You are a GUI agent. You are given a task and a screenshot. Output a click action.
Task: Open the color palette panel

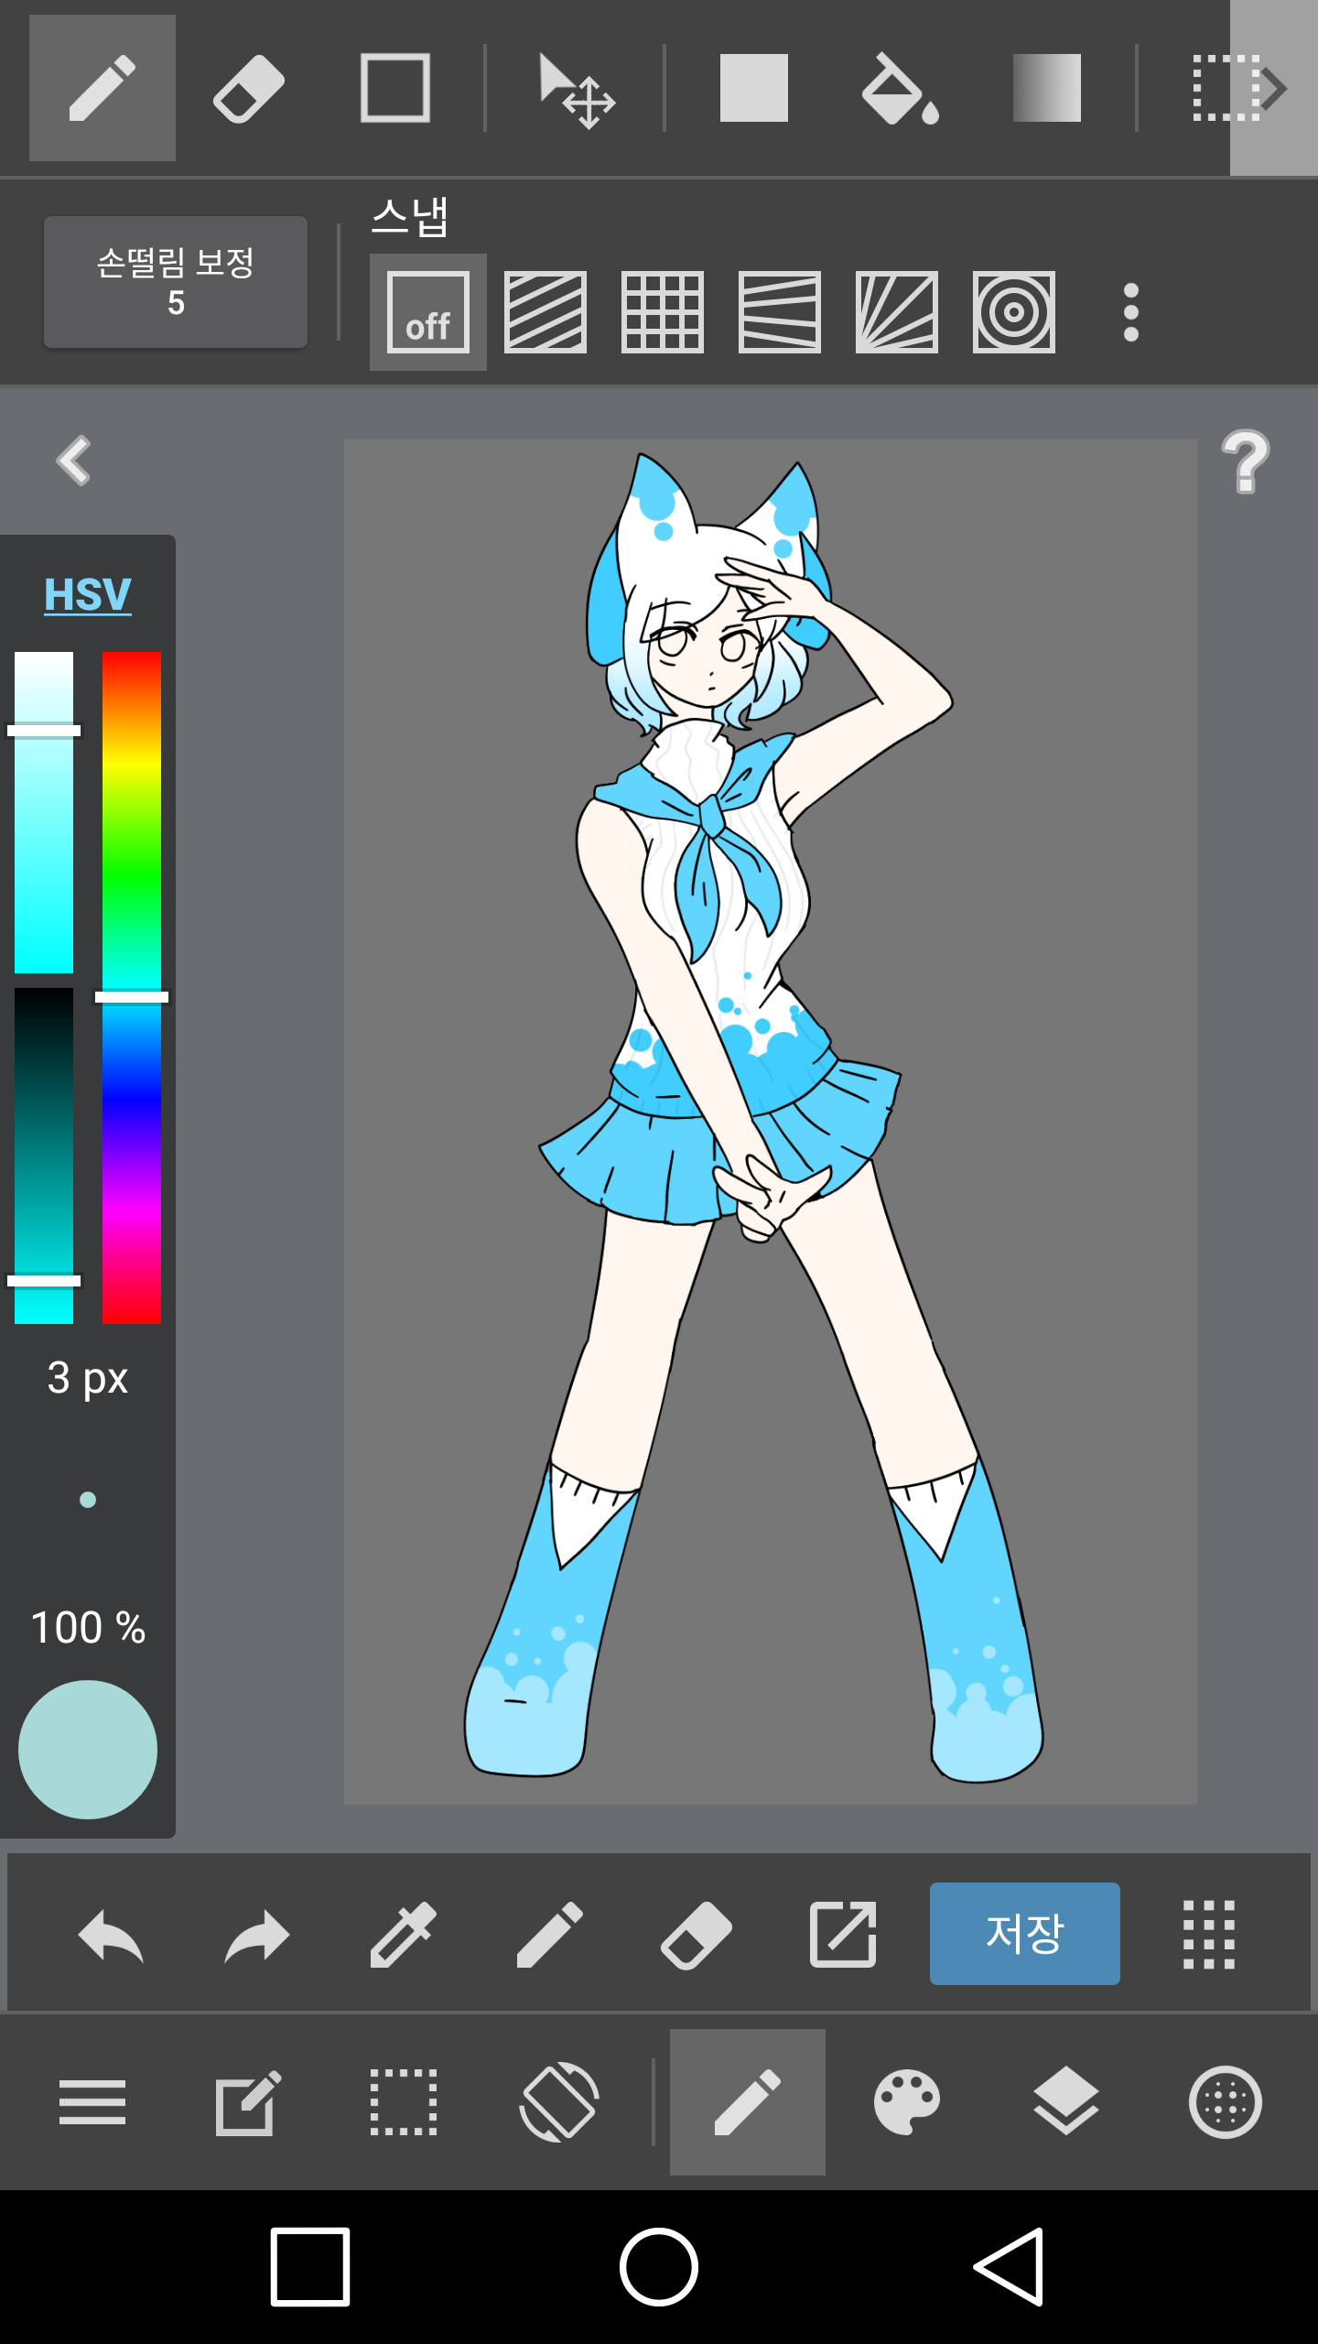click(907, 2102)
